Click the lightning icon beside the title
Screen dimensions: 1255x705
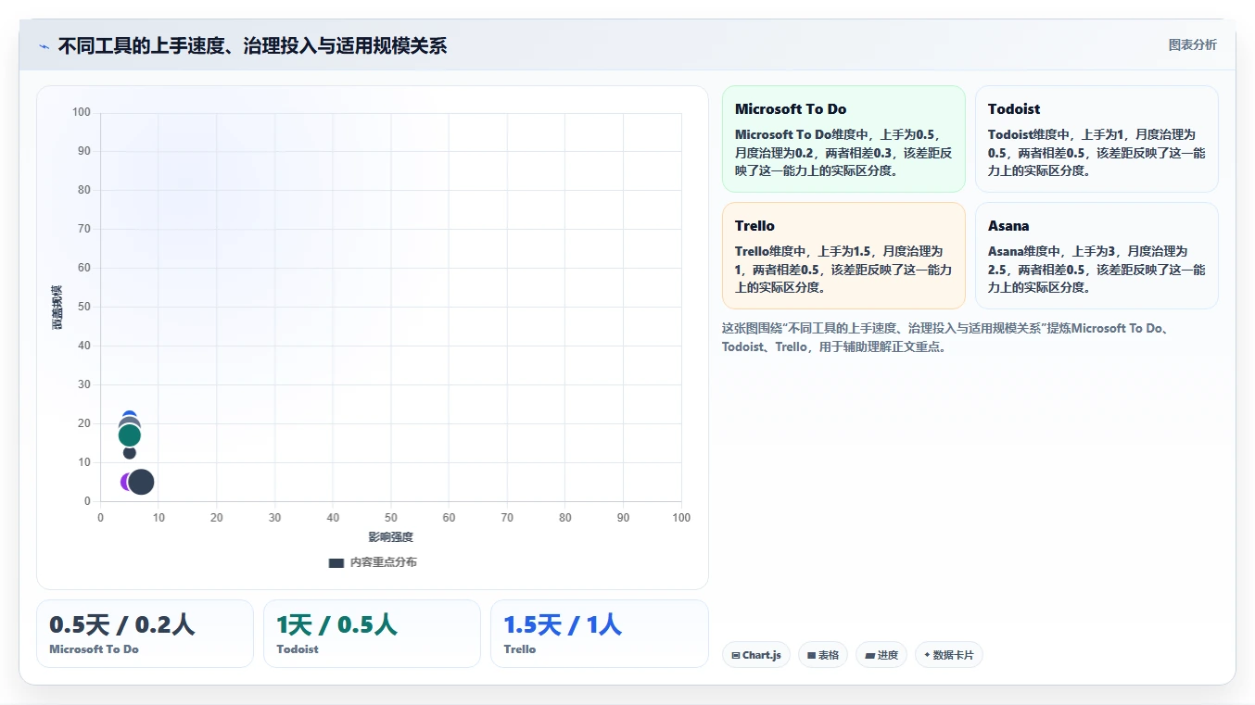44,46
